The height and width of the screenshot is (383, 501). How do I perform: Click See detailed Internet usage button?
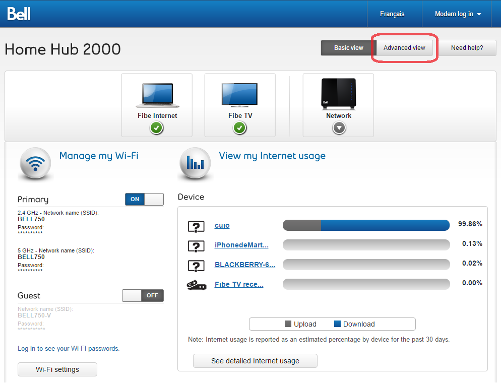pyautogui.click(x=256, y=361)
